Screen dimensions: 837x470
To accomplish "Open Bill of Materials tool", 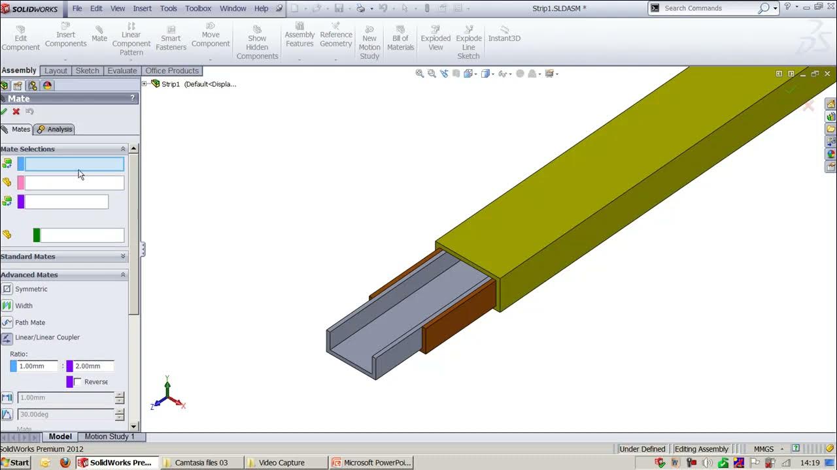I will click(400, 39).
